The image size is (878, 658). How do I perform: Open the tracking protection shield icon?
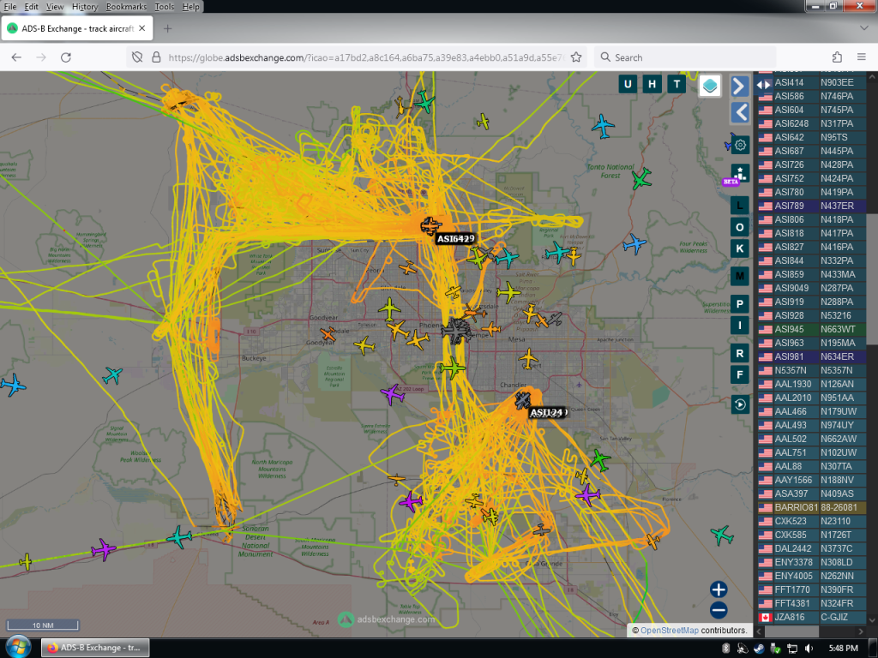coord(137,57)
